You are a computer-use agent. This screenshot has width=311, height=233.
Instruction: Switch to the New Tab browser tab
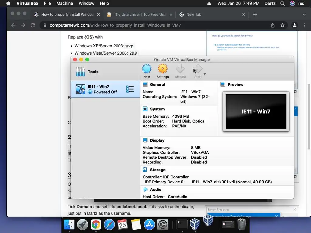212,15
